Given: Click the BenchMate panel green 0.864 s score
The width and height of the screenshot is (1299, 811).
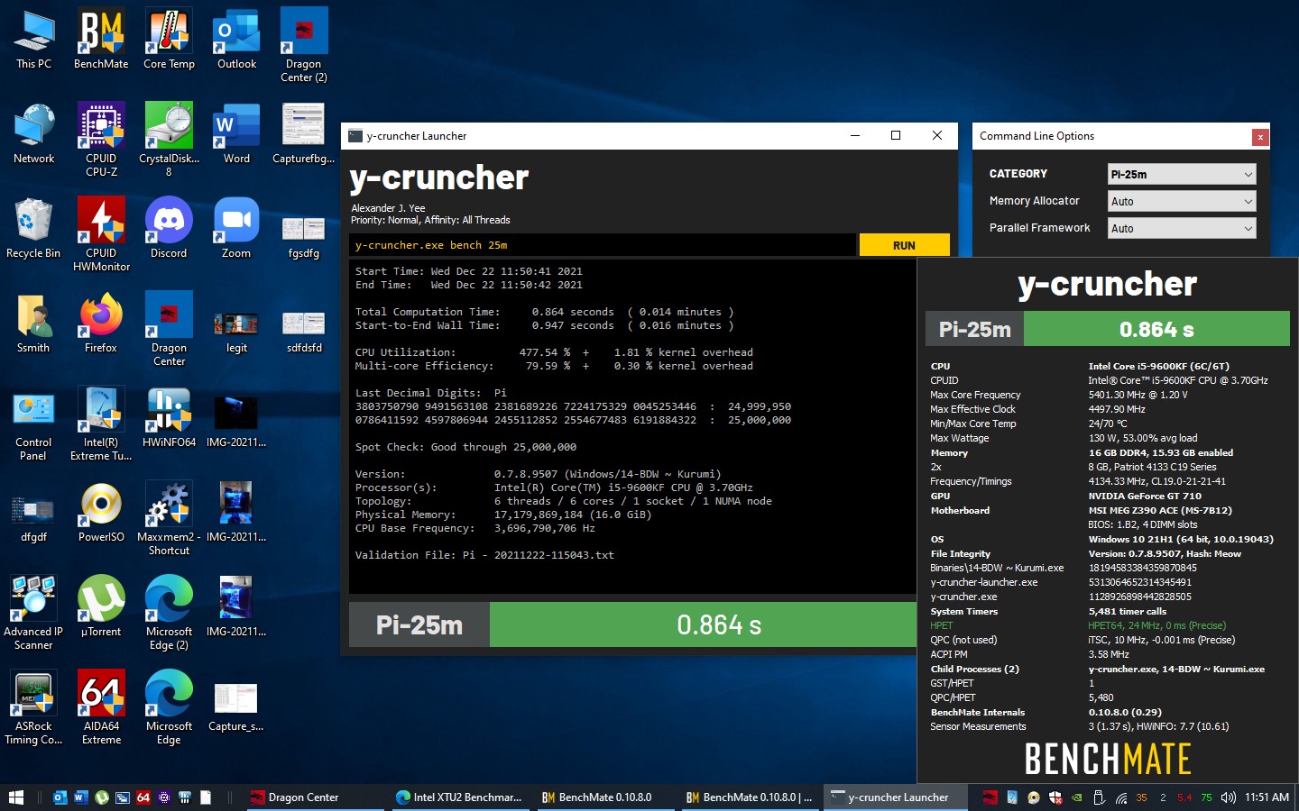Looking at the screenshot, I should tap(1156, 329).
